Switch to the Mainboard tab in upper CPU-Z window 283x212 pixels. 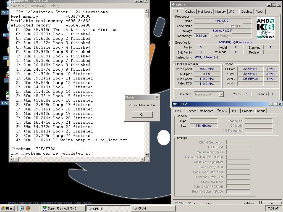[205, 12]
